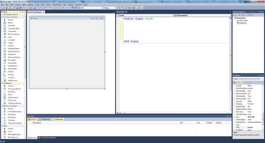Toggle the 0 Warnings filter button
This screenshot has height=143, width=265.
coord(44,119)
